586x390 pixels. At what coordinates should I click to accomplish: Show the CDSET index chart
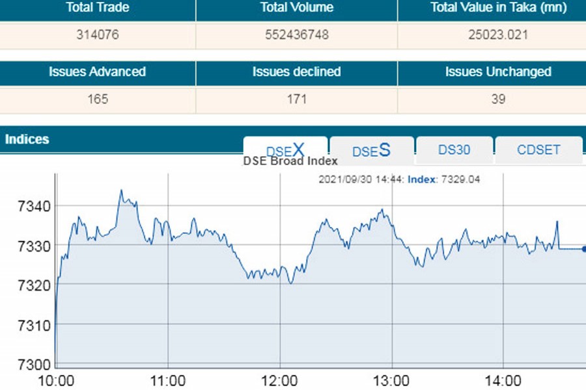[538, 149]
